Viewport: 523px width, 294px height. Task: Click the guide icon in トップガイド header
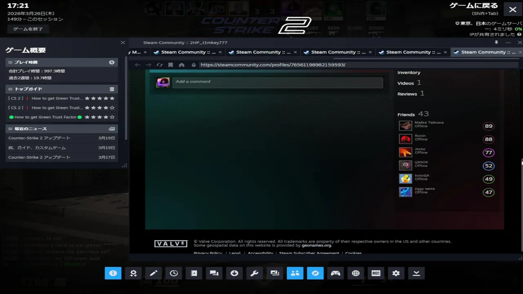pyautogui.click(x=112, y=89)
